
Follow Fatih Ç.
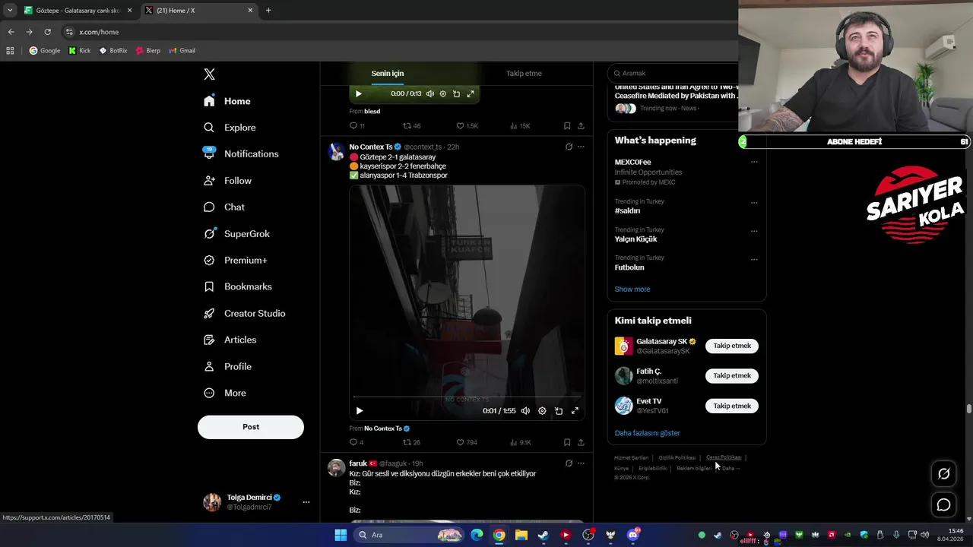[732, 375]
